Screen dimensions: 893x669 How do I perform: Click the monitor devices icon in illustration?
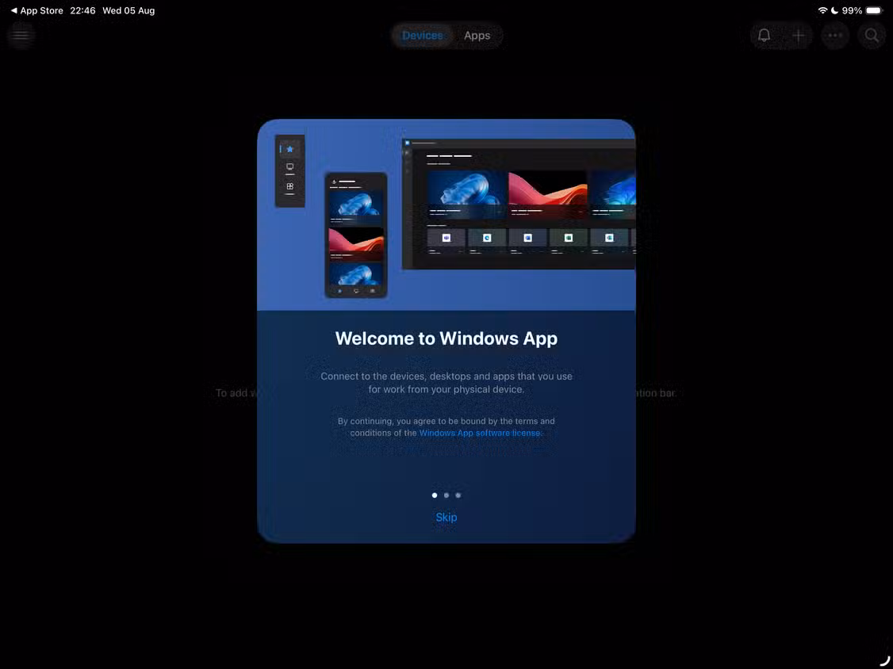290,167
